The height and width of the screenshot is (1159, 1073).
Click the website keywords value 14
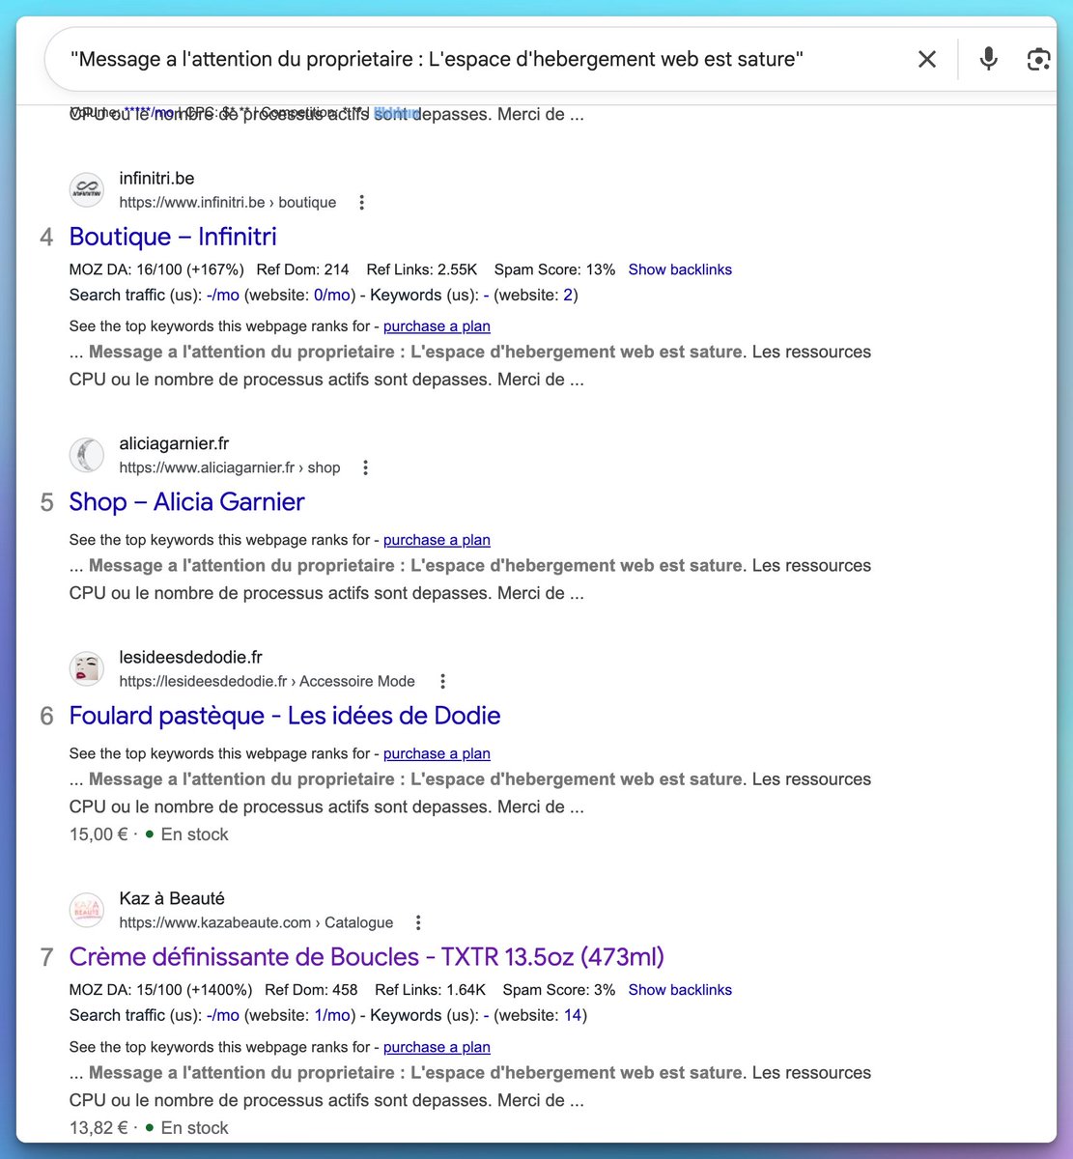point(573,1015)
